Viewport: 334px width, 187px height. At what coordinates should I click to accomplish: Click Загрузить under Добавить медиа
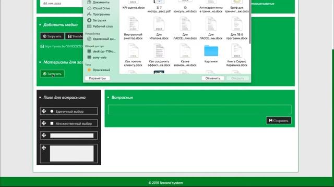point(52,36)
